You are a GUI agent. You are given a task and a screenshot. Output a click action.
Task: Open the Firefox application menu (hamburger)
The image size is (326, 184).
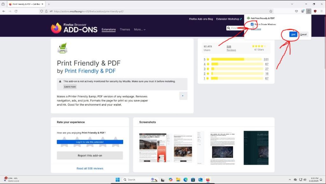click(322, 11)
